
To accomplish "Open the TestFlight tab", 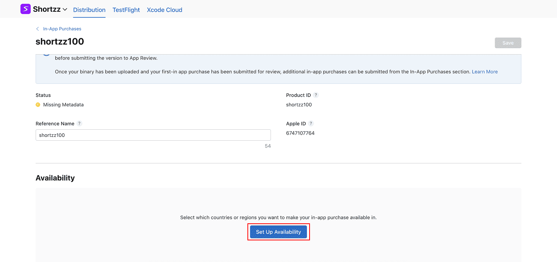I will 126,10.
